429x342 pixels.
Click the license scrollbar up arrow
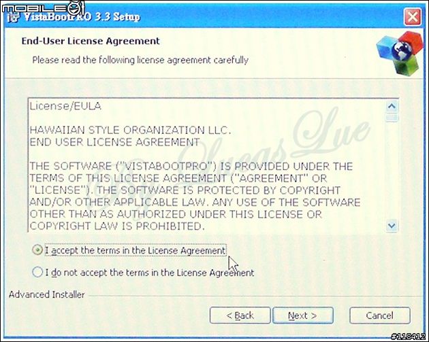click(392, 106)
